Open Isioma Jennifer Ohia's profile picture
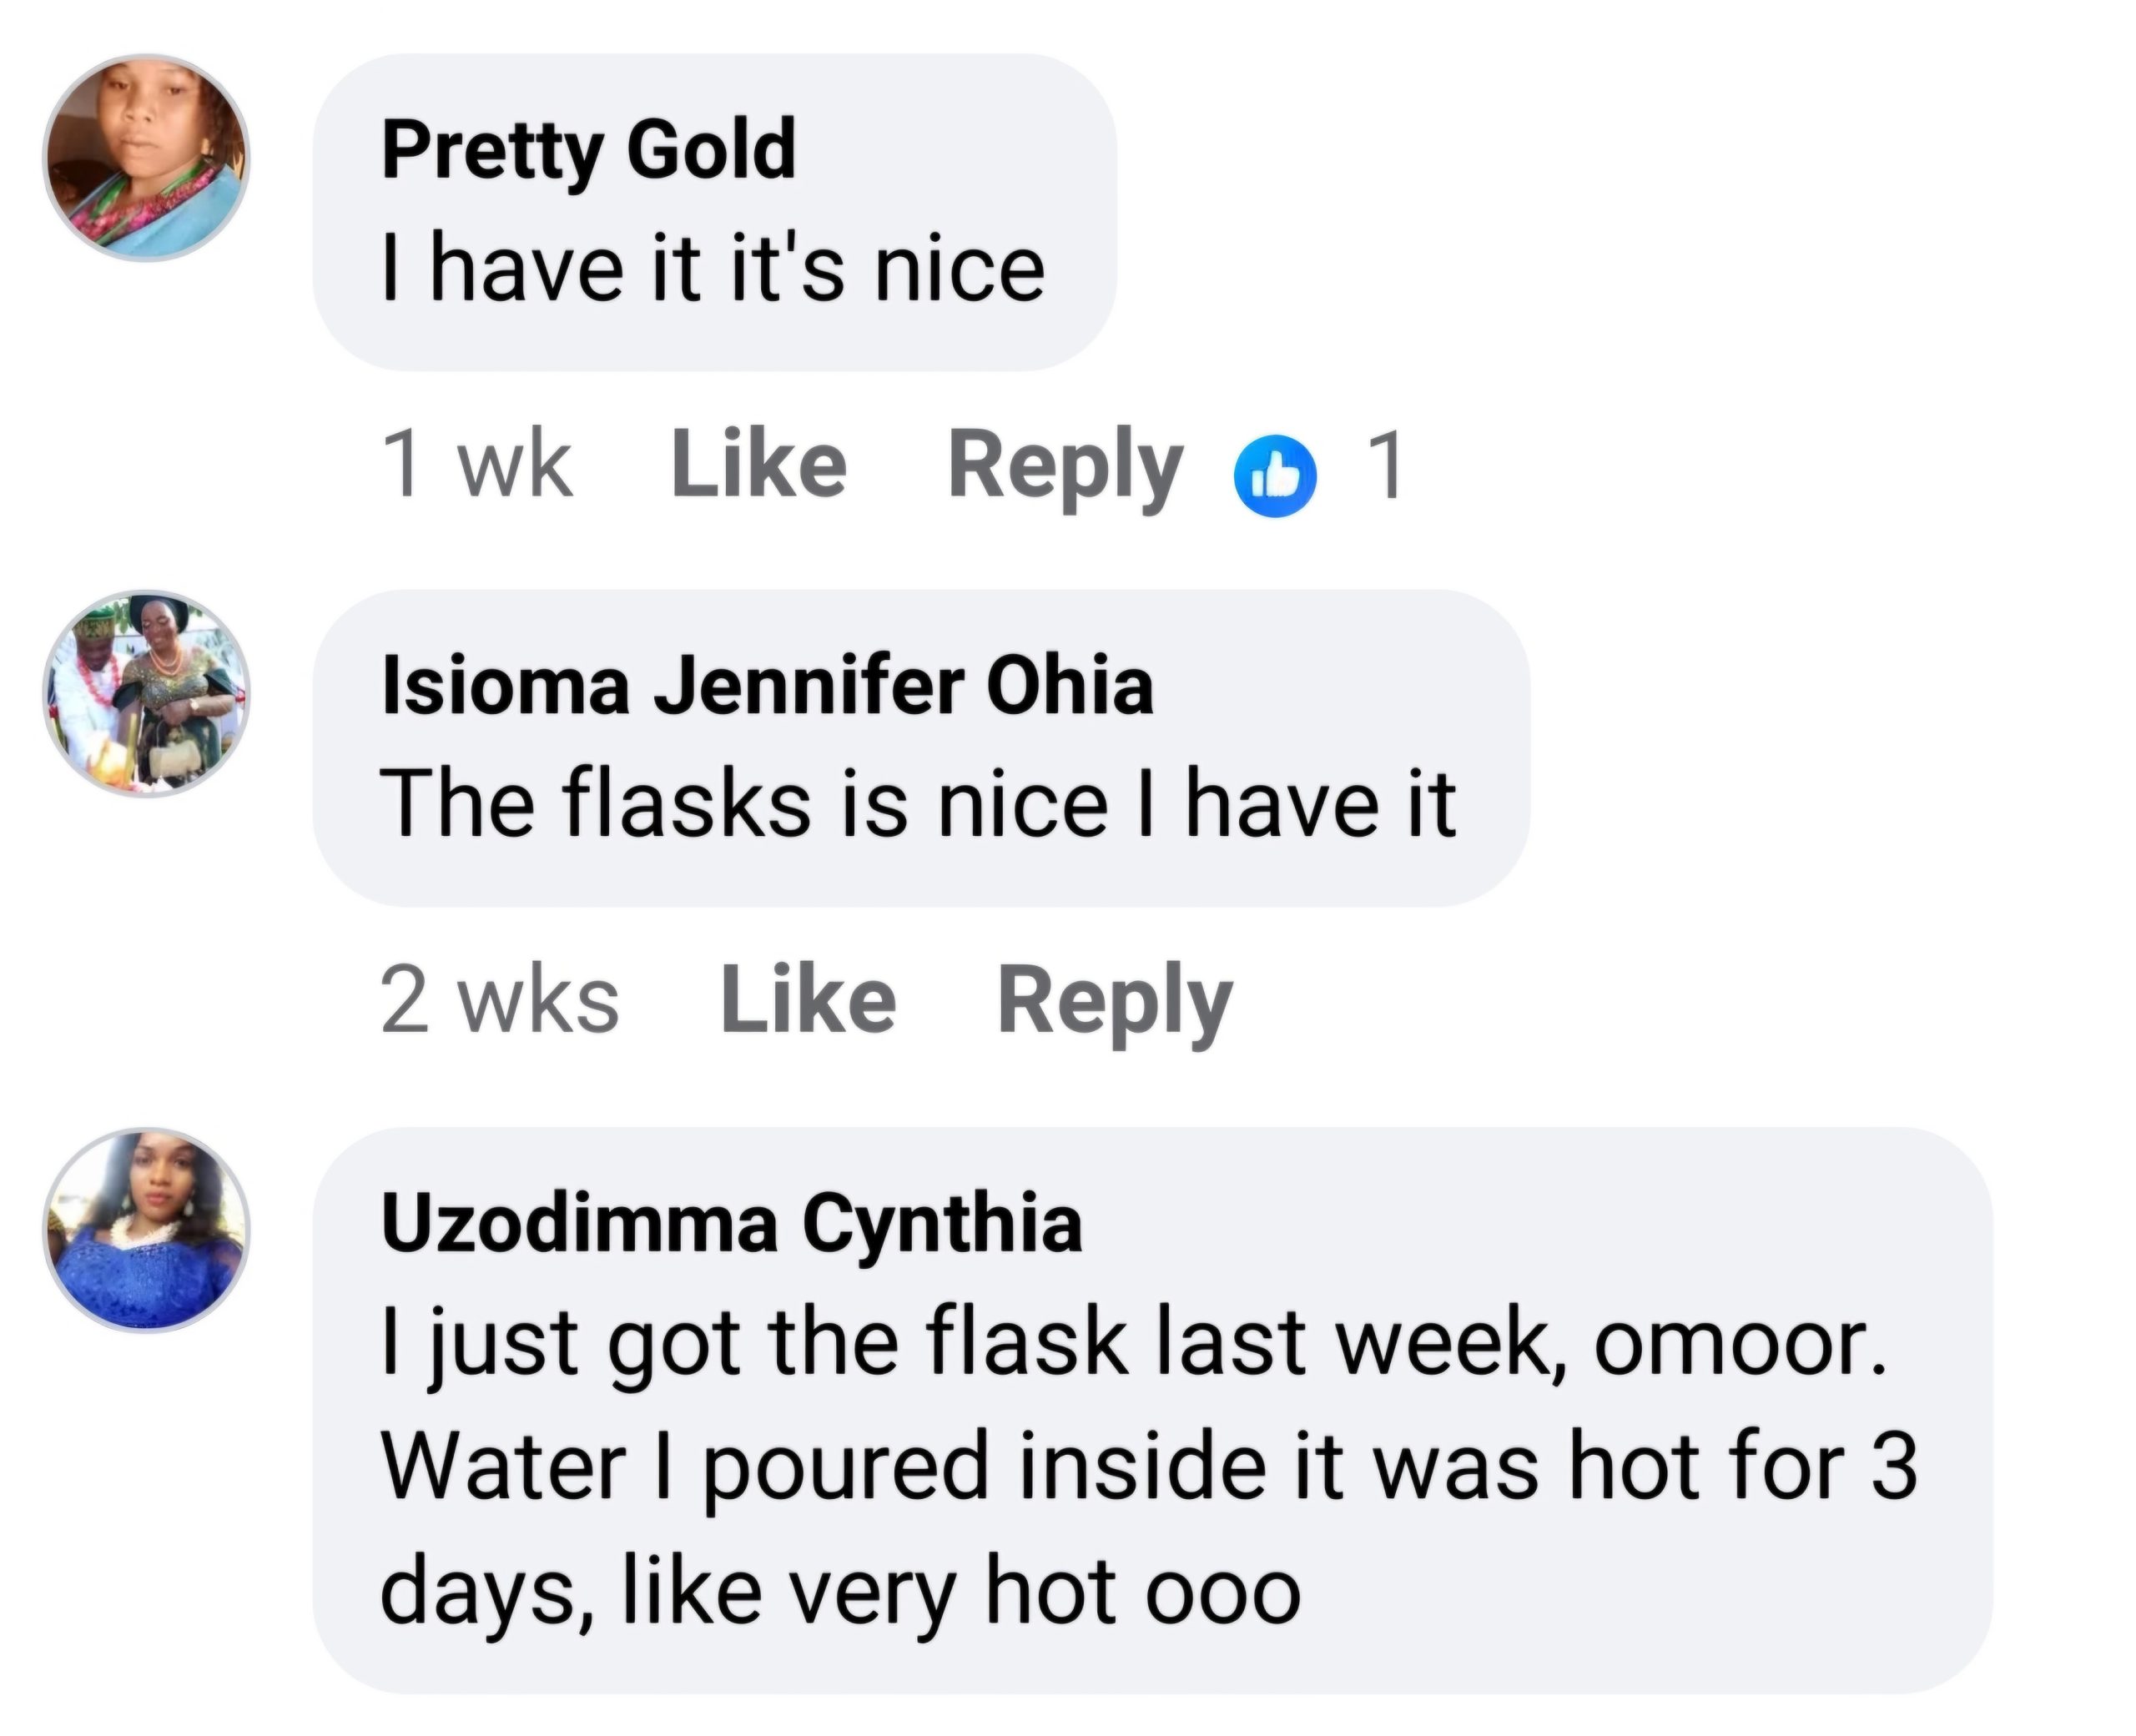 click(x=146, y=693)
